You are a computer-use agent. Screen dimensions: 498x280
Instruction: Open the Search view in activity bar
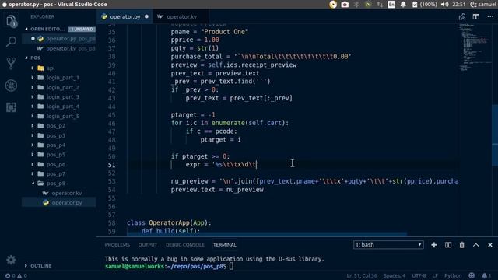[11, 41]
